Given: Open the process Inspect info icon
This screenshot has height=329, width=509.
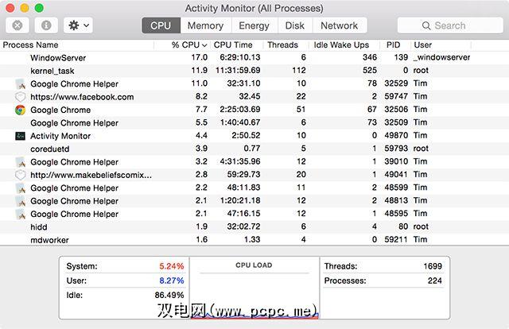Looking at the screenshot, I should 46,25.
